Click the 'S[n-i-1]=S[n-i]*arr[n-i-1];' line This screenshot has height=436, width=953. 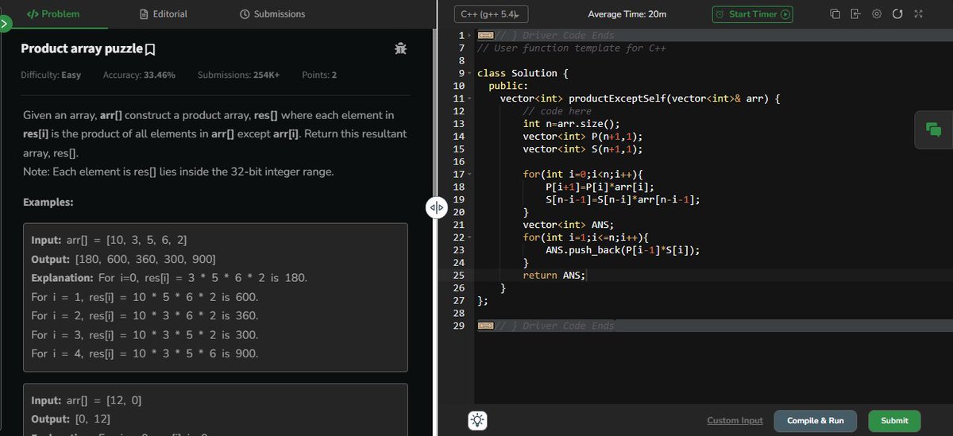[x=623, y=199]
